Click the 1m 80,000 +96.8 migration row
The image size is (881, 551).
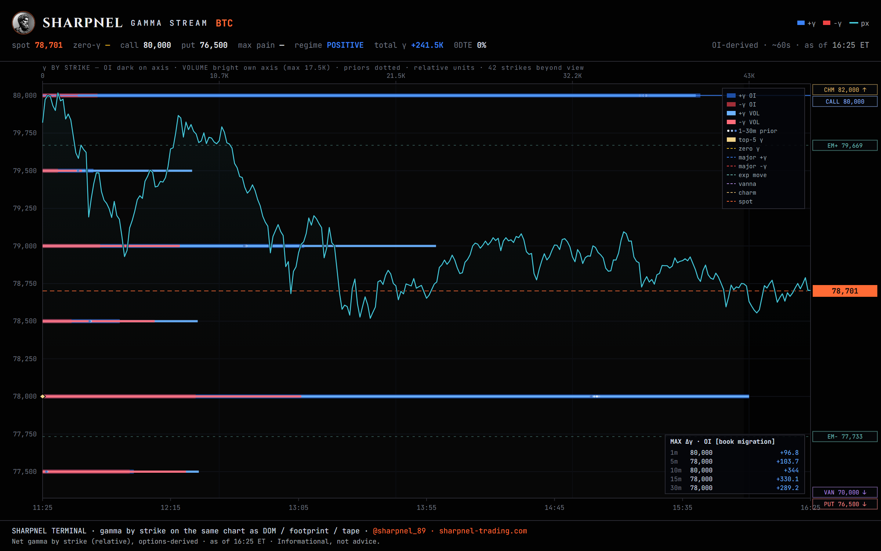pos(735,453)
